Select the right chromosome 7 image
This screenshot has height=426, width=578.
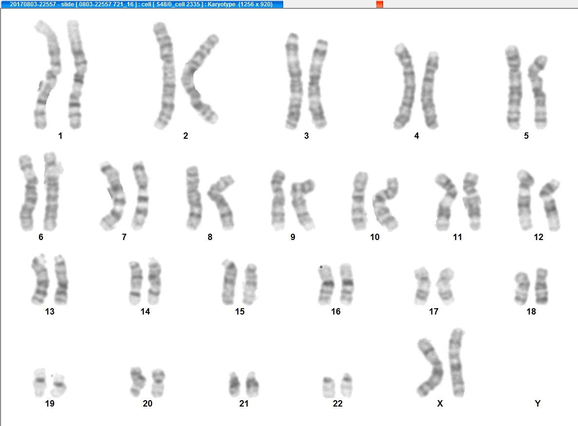tap(141, 196)
